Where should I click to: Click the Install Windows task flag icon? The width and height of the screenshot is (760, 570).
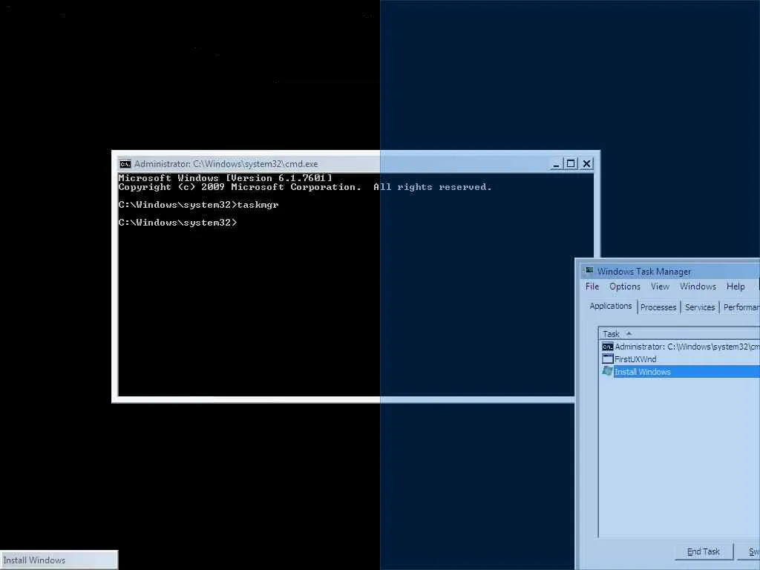coord(607,371)
